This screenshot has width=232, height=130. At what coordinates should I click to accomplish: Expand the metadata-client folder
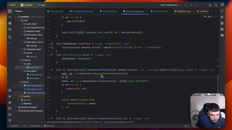click(22, 49)
